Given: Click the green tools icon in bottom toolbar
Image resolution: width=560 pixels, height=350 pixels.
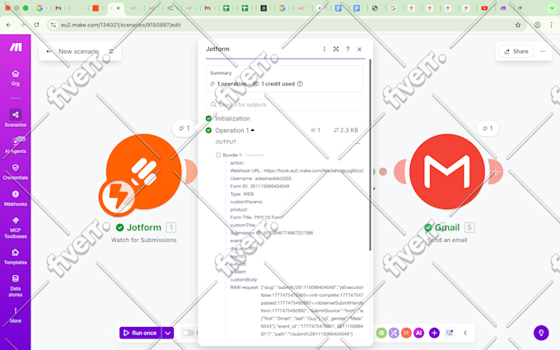Looking at the screenshot, I should click(381, 333).
